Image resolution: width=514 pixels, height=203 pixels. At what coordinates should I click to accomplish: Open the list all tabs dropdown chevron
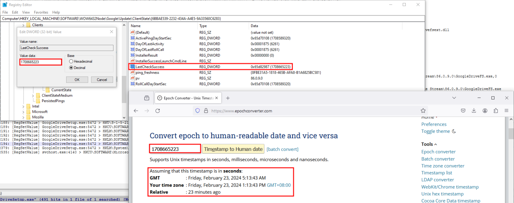tap(454, 98)
